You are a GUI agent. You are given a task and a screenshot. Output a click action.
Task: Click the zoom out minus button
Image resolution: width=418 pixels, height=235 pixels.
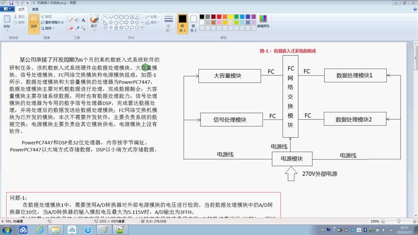point(383,221)
